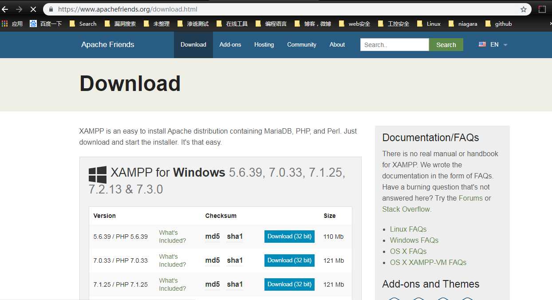Download XAMPP 5.6.39 32 bit

tap(289, 237)
